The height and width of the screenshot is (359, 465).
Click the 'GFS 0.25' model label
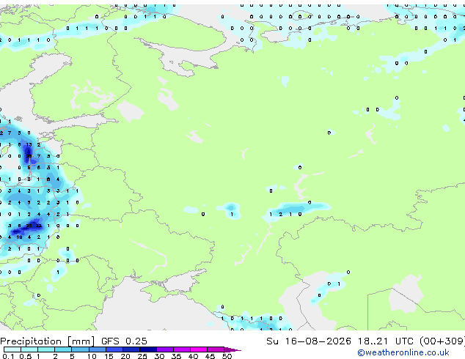(124, 341)
